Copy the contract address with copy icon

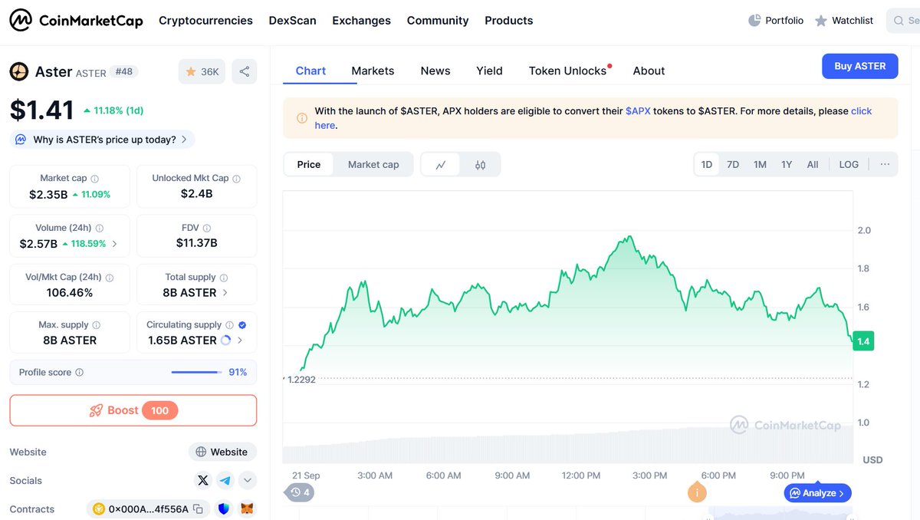(198, 508)
